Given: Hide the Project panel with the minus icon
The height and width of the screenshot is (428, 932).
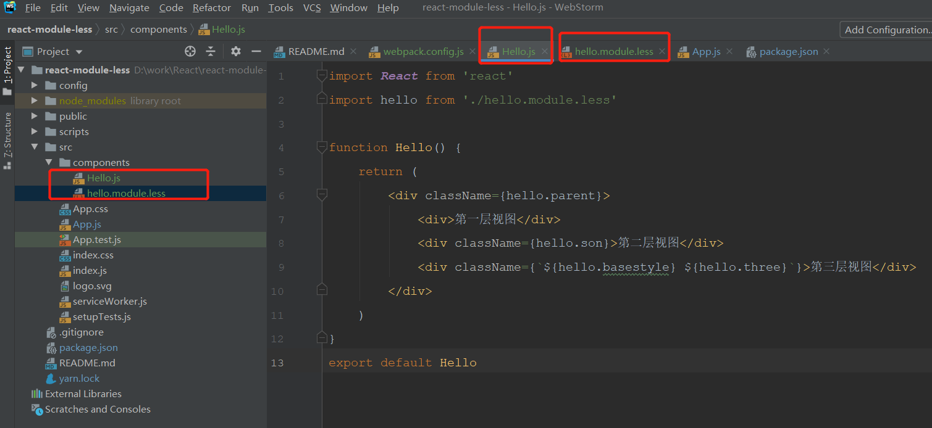Looking at the screenshot, I should coord(256,51).
